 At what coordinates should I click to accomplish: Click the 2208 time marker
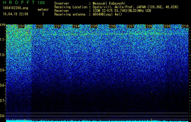click(148, 26)
